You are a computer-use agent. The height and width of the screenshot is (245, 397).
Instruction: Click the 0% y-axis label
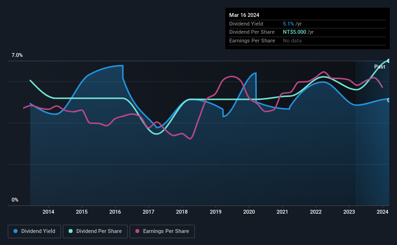(x=15, y=200)
